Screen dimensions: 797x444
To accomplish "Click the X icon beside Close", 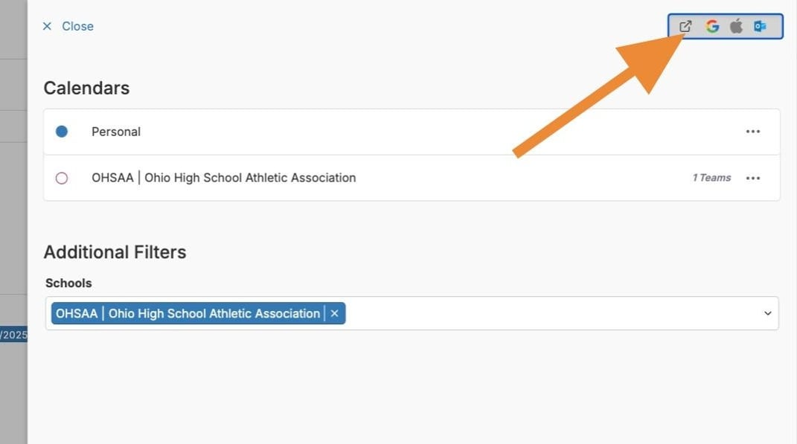I will (47, 26).
